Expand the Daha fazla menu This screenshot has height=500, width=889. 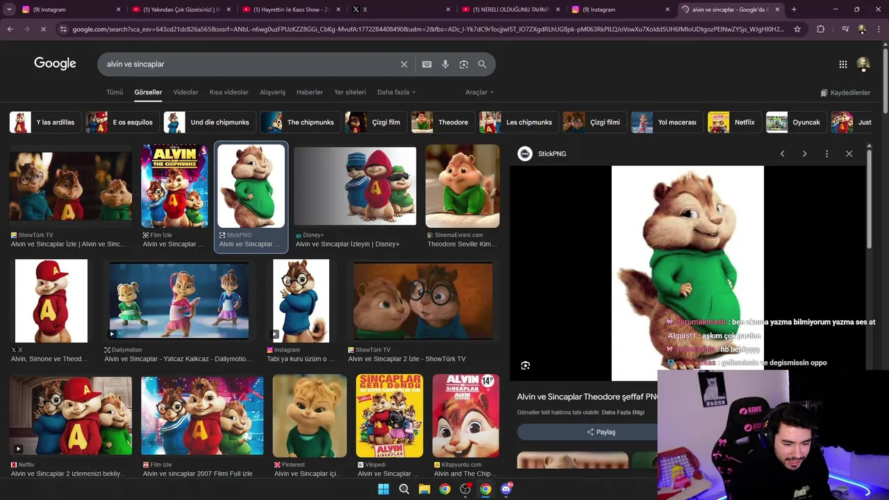click(x=396, y=92)
